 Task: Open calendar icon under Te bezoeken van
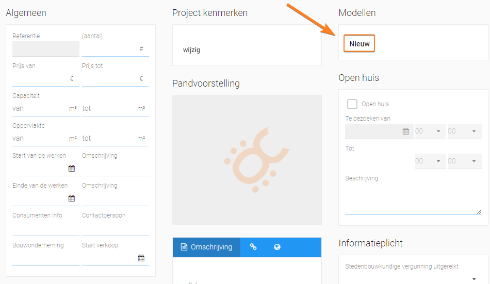405,131
